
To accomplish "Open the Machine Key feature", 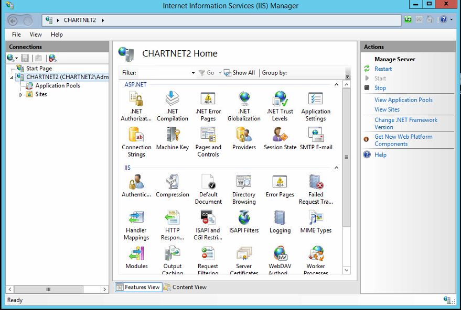I will point(173,139).
